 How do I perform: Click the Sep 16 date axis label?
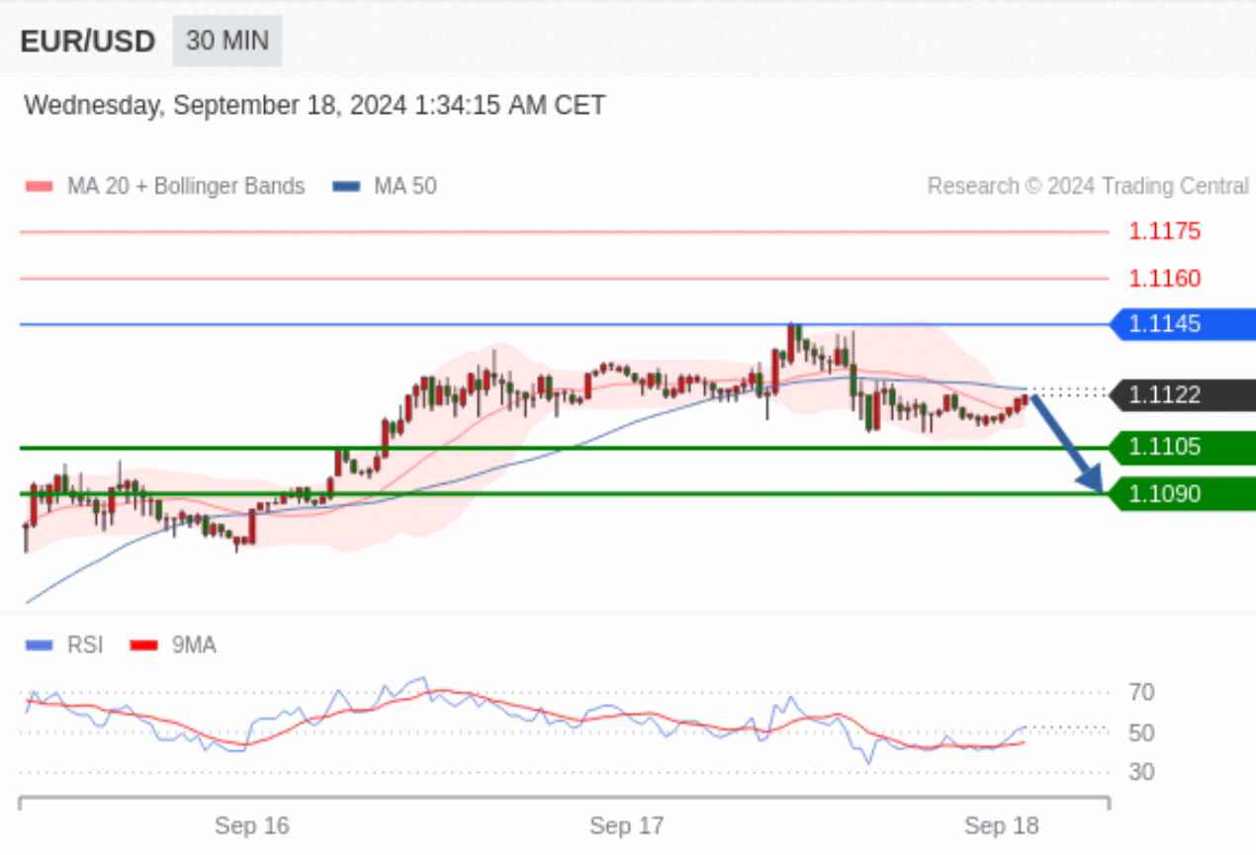[x=252, y=826]
